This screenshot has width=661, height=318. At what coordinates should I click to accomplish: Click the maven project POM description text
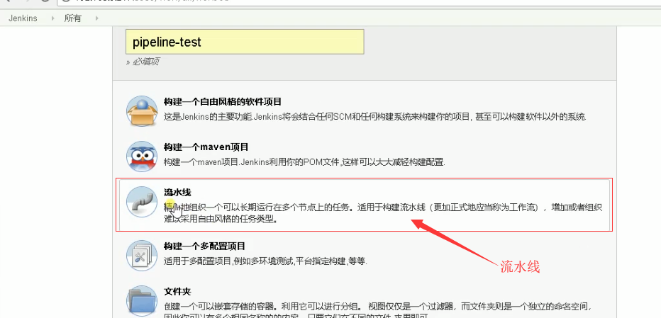(304, 161)
